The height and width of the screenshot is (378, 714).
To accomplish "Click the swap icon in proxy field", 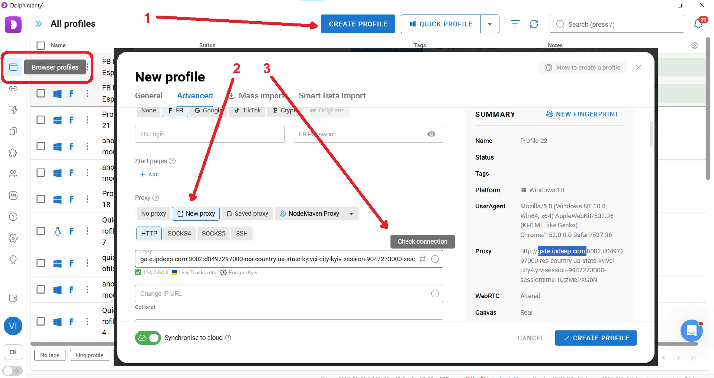I will (x=422, y=259).
